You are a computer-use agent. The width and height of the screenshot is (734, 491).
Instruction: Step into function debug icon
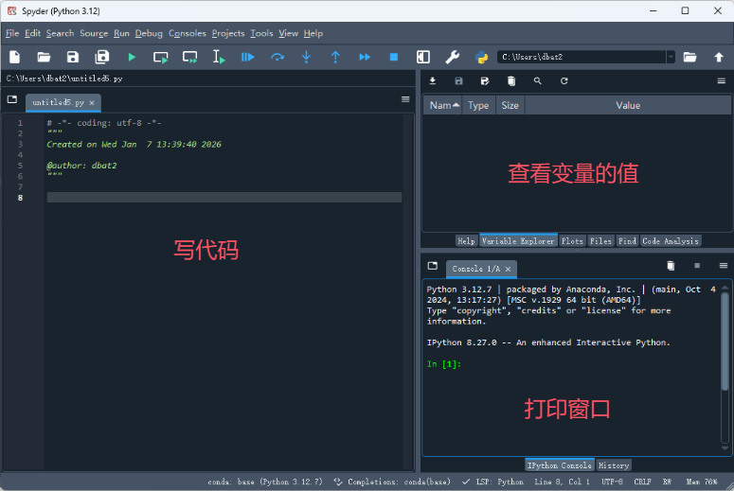306,57
